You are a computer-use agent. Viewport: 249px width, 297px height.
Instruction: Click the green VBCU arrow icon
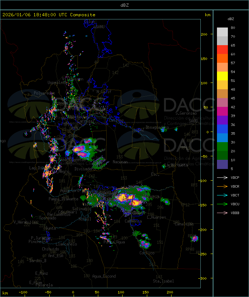click(222, 204)
